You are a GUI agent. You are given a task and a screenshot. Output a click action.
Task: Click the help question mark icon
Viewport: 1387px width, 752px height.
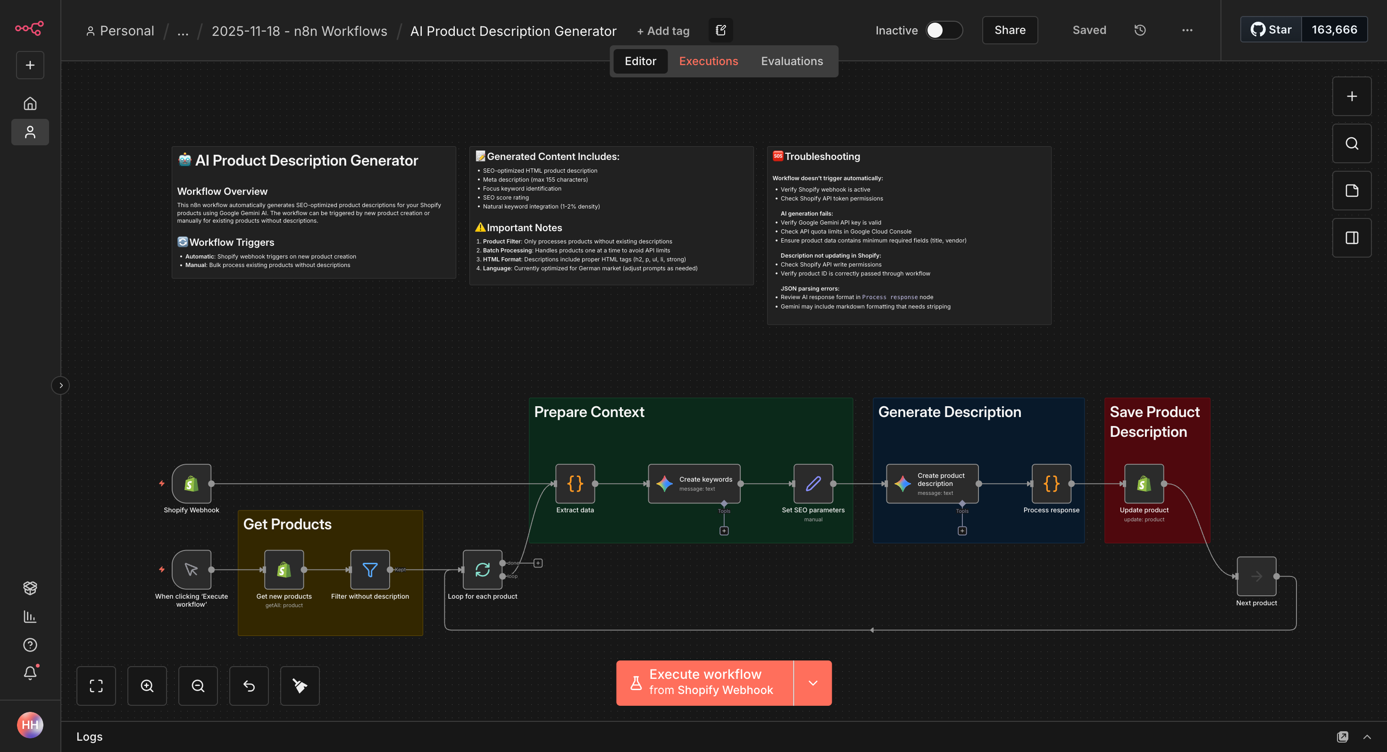30,644
